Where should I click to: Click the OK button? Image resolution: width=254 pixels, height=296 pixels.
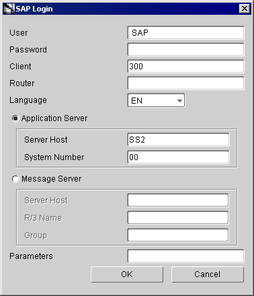(127, 274)
